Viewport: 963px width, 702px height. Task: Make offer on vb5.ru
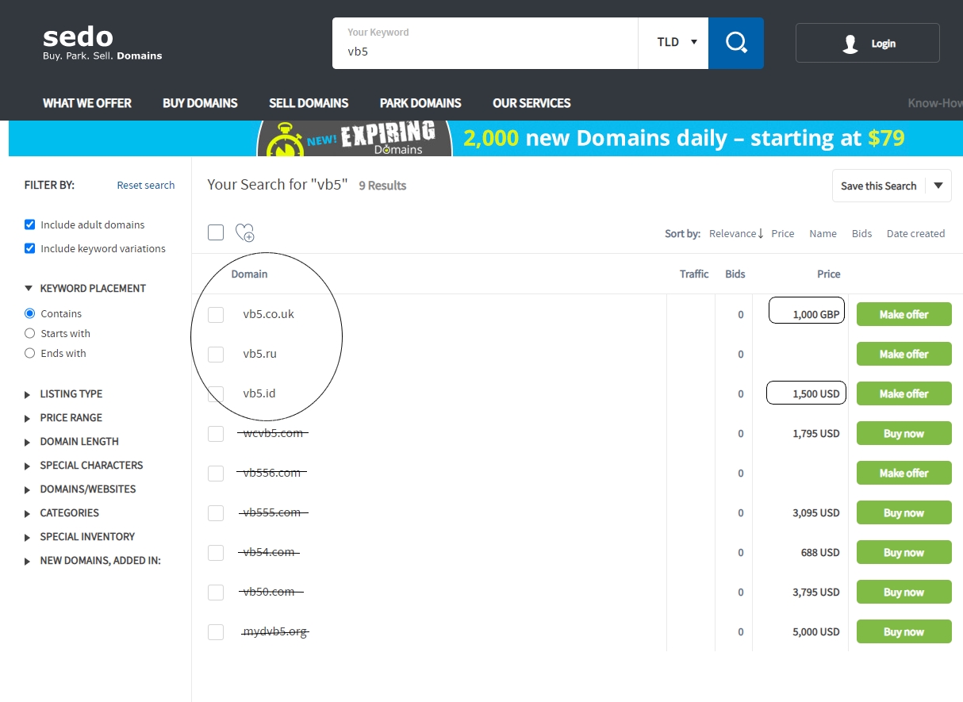click(x=904, y=354)
